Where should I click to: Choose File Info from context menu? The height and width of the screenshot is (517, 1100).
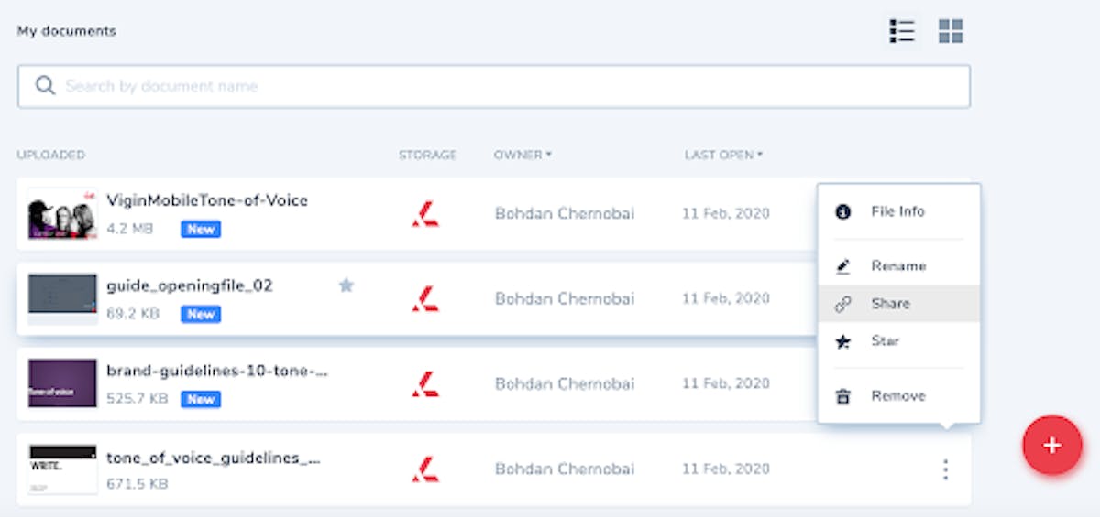[898, 211]
